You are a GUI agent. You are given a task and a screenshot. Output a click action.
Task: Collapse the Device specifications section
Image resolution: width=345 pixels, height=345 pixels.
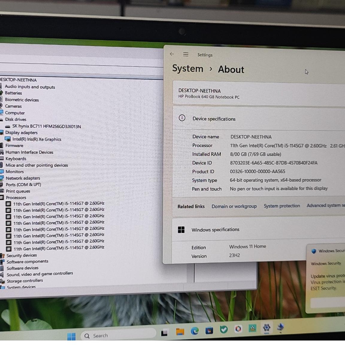tap(259, 118)
